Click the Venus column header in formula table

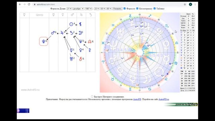pyautogui.click(x=63, y=15)
